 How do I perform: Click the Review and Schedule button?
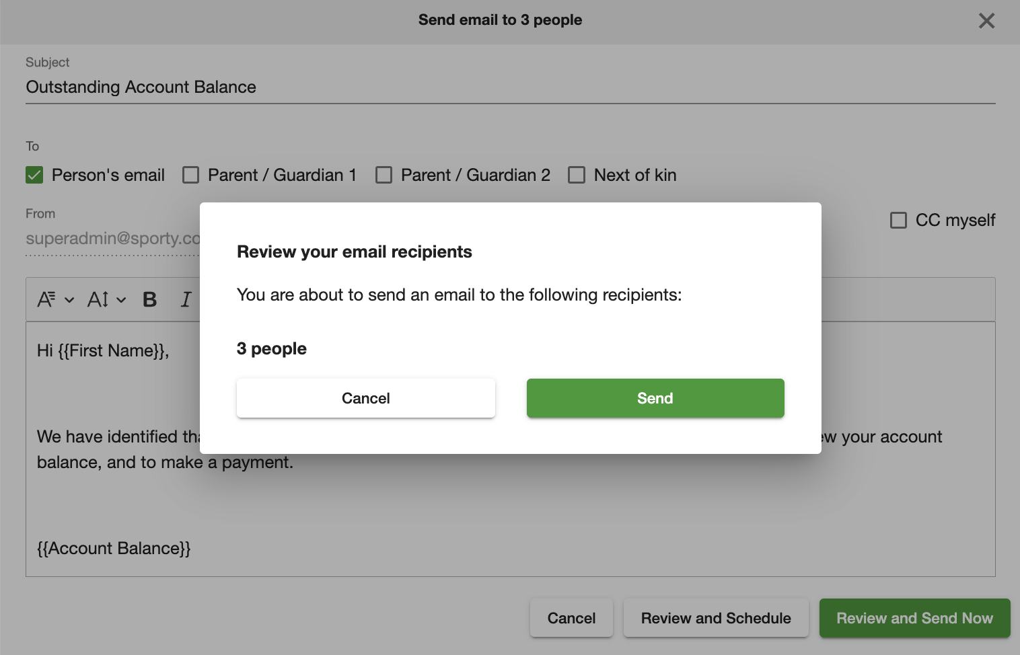[x=716, y=618]
